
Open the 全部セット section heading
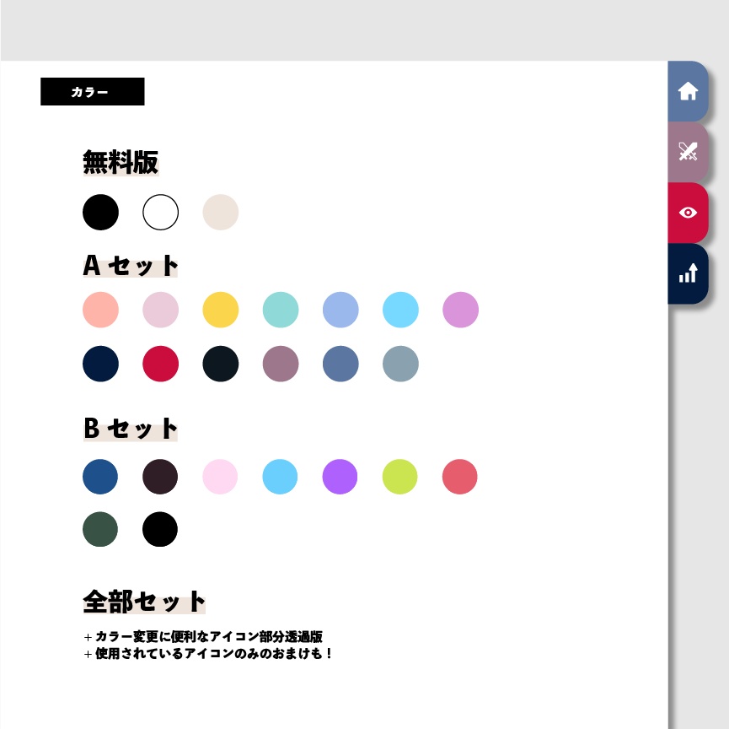(142, 601)
